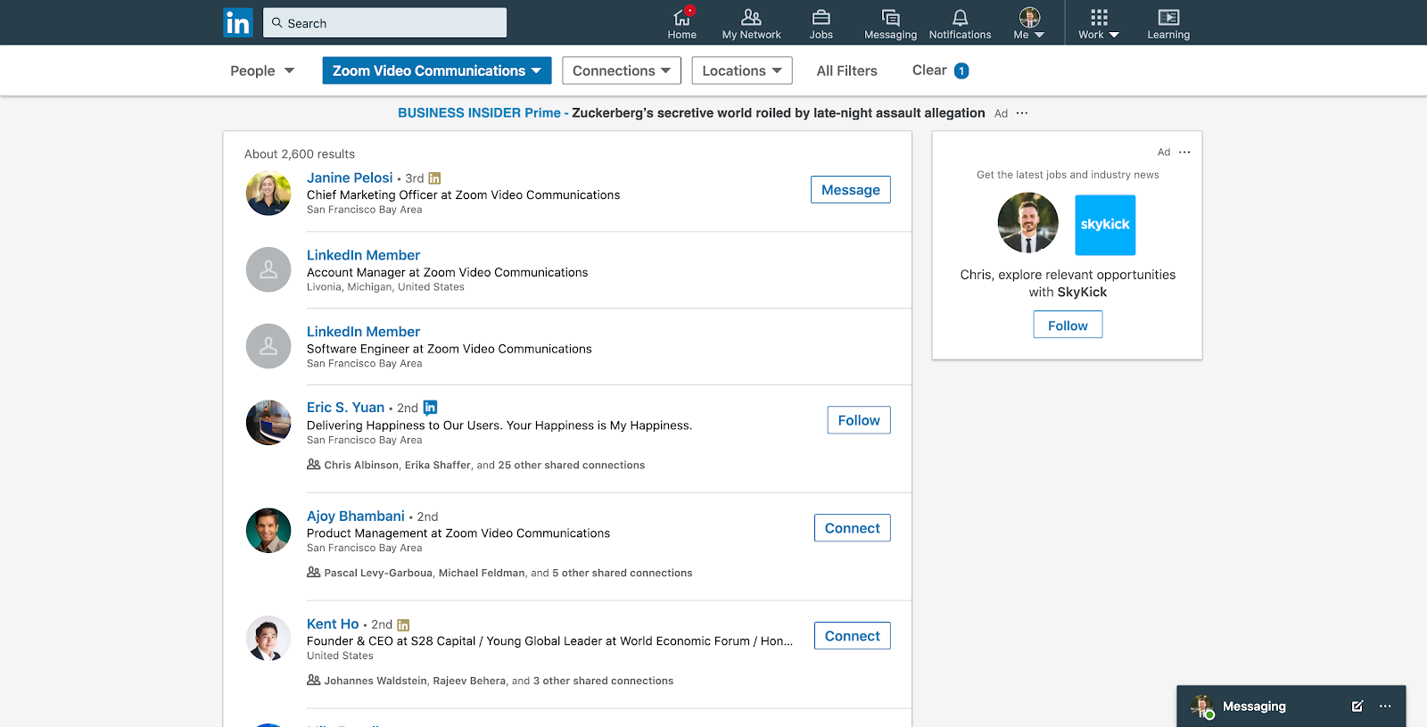The width and height of the screenshot is (1427, 727).
Task: Expand the Locations filter dropdown
Action: tap(742, 70)
